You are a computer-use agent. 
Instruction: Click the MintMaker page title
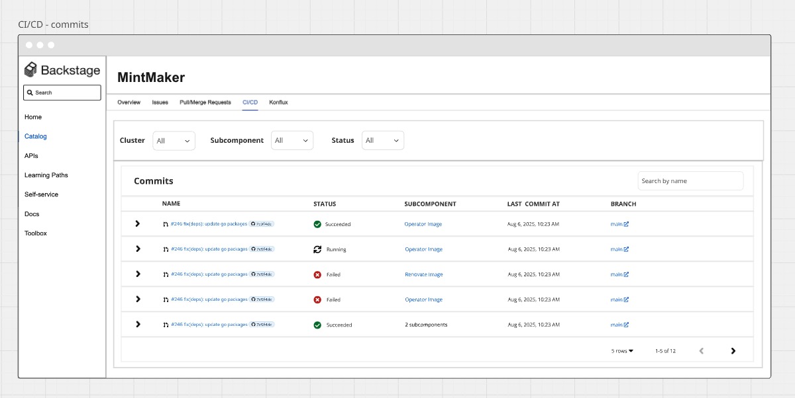(x=151, y=77)
